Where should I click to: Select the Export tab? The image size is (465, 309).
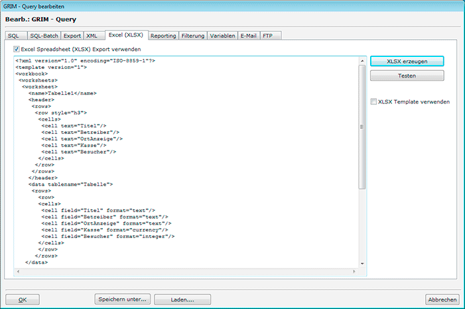point(72,35)
